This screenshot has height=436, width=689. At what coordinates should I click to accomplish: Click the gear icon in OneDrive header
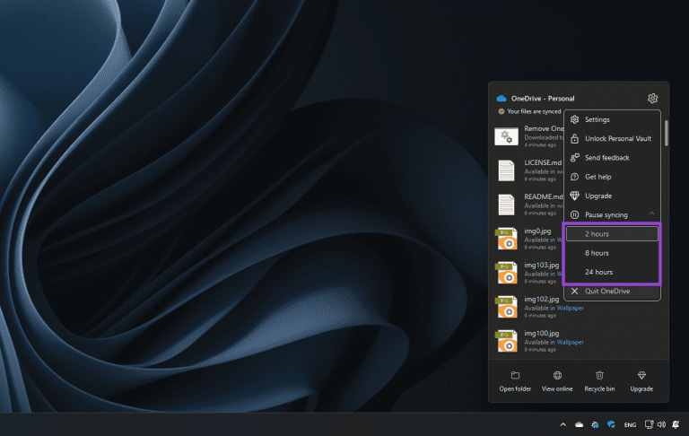652,99
